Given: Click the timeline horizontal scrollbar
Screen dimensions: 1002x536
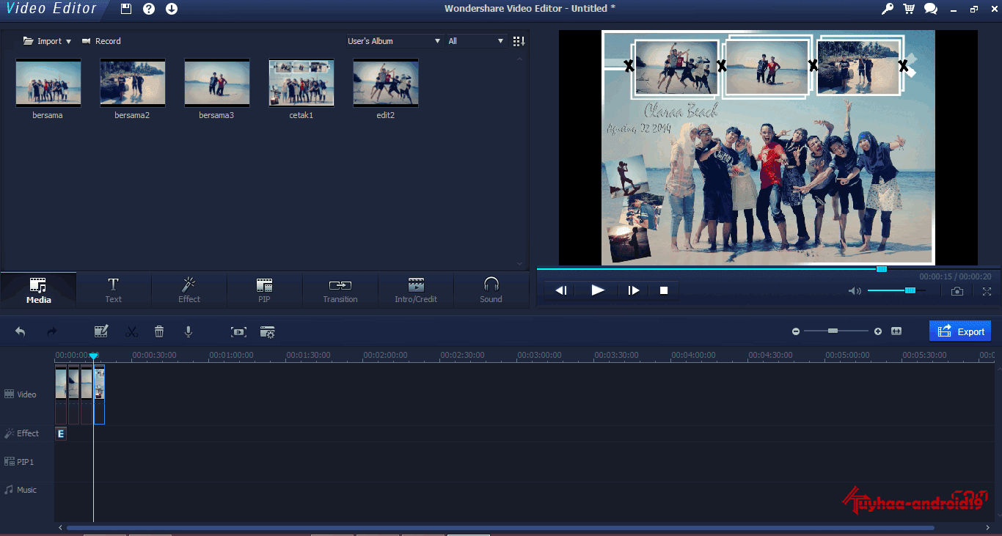Looking at the screenshot, I should (x=500, y=527).
